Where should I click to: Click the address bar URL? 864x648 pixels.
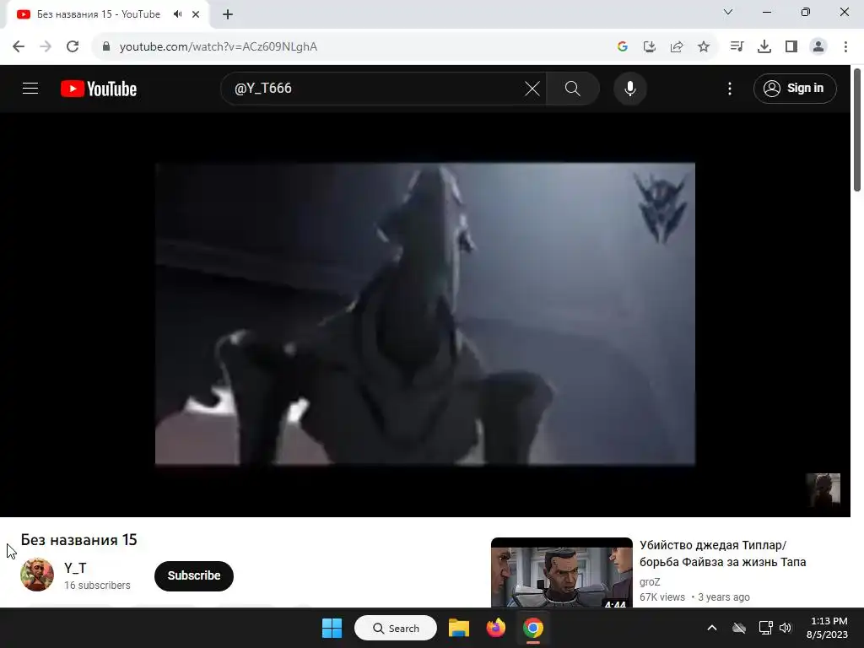(x=219, y=47)
